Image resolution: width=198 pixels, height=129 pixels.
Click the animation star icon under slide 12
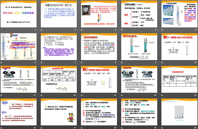41,95
